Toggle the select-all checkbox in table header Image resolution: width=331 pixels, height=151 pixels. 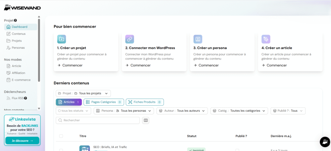pyautogui.click(x=61, y=136)
